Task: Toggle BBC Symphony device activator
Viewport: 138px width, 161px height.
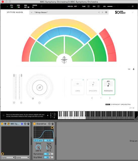Action: pyautogui.click(x=2, y=124)
